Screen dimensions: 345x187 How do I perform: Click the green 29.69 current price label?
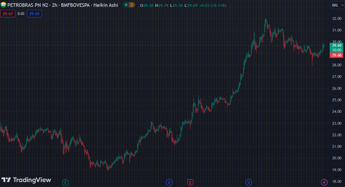click(337, 45)
